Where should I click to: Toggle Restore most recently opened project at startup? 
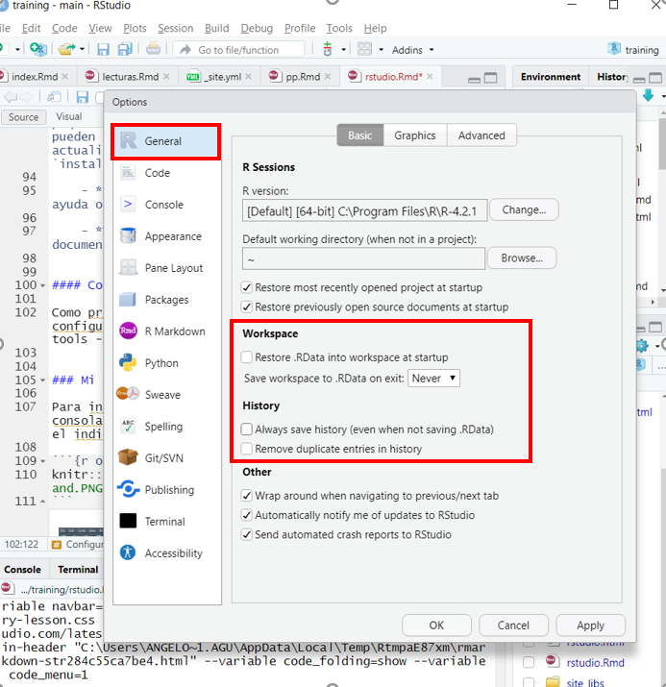[247, 288]
